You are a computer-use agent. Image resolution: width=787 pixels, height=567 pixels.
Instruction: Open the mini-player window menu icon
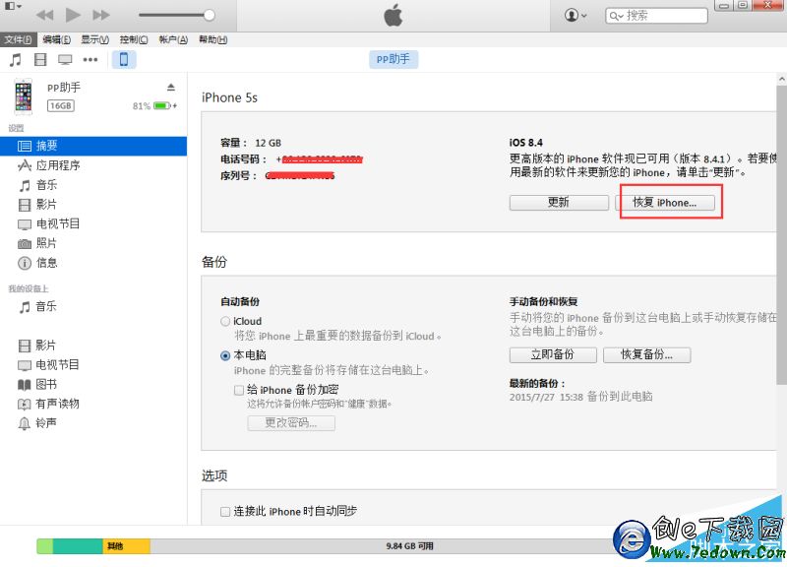point(13,6)
